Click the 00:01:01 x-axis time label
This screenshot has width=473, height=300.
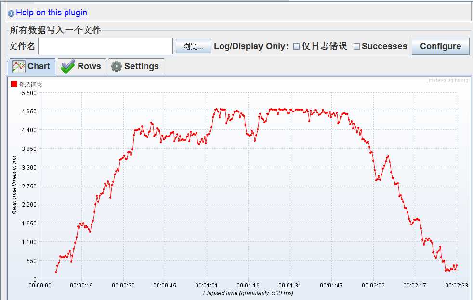click(x=207, y=285)
